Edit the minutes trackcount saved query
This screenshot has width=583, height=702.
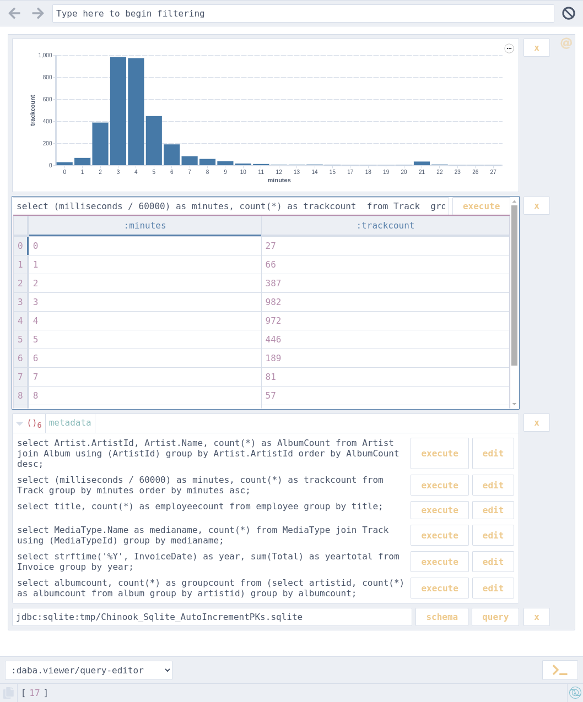tap(493, 485)
